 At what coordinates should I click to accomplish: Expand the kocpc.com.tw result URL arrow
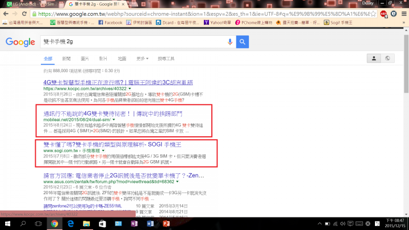(130, 89)
